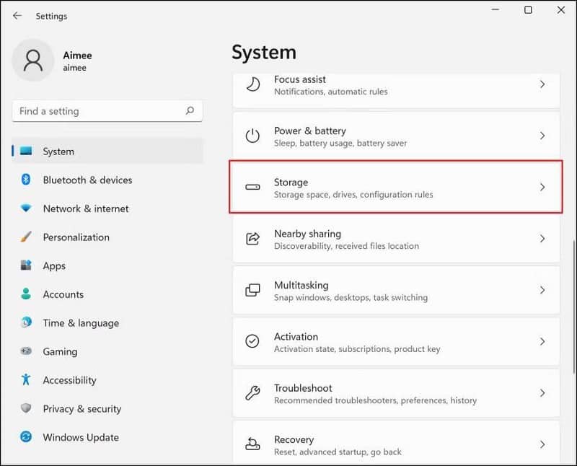Select the Focus assist moon icon
577x466 pixels.
[252, 85]
